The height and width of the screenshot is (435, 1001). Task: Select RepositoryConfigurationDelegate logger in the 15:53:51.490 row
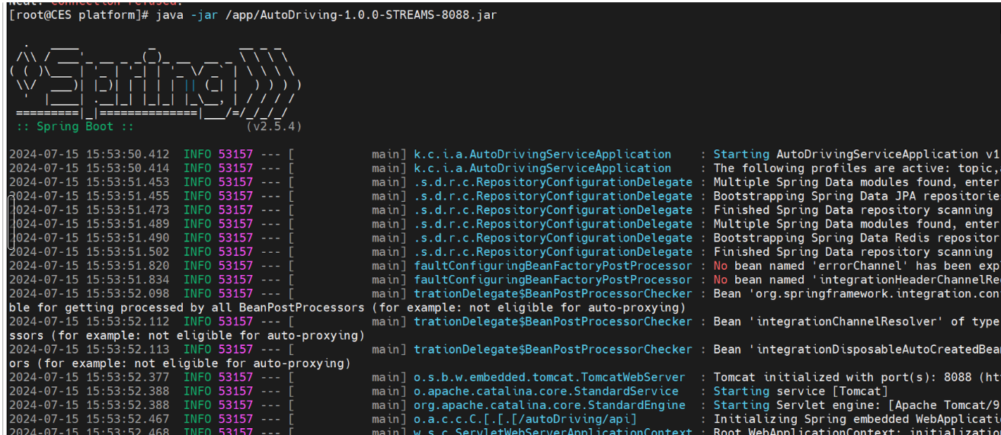[553, 238]
